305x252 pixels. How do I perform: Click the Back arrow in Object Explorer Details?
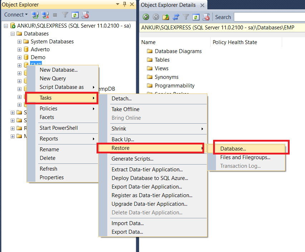pos(146,17)
